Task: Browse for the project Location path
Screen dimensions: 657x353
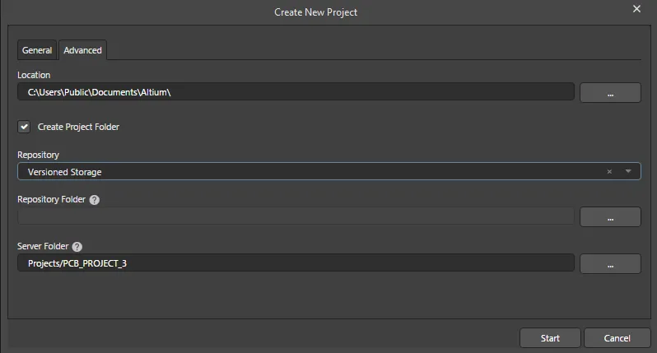Action: coord(610,93)
